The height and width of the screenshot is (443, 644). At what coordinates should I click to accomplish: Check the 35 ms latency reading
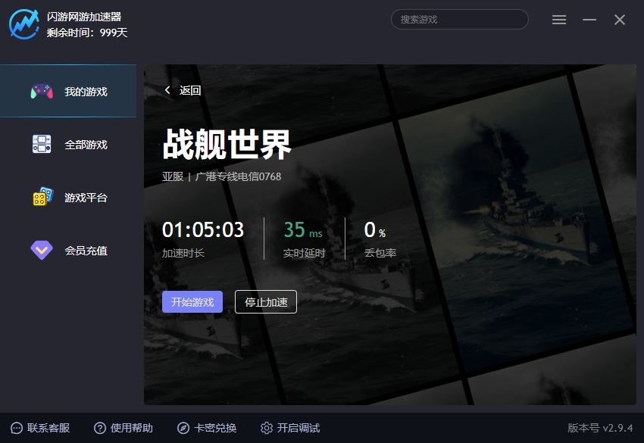(302, 230)
